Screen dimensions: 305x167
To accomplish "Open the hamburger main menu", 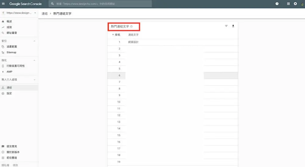I will point(3,4).
